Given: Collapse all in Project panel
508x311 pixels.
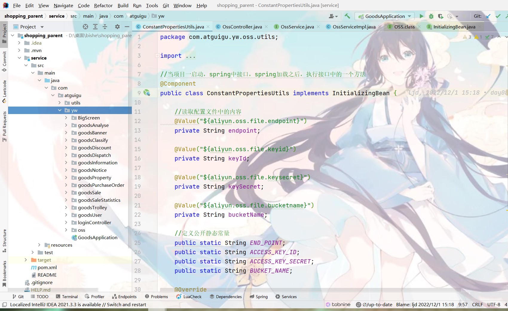Looking at the screenshot, I should (105, 27).
